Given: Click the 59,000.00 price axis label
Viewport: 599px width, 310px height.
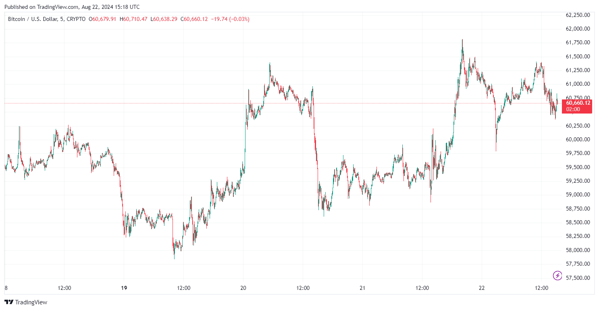Looking at the screenshot, I should tap(578, 194).
